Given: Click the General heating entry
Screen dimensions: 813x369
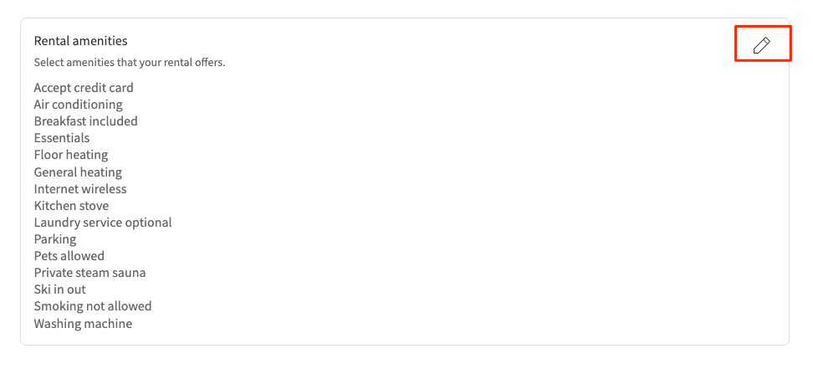Looking at the screenshot, I should tap(78, 172).
